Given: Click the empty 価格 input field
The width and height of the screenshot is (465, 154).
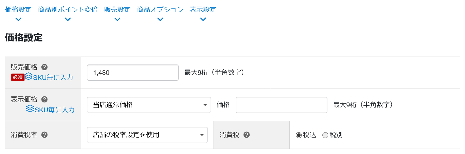Looking at the screenshot, I should click(281, 105).
